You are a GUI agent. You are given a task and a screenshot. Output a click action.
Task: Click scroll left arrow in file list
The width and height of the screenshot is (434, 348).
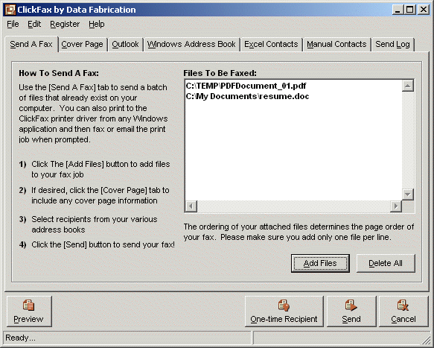[191, 206]
